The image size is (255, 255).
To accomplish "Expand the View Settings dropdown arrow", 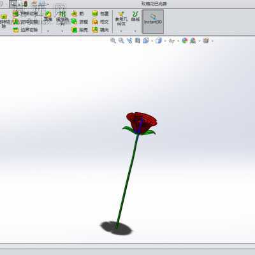I will click(212, 41).
